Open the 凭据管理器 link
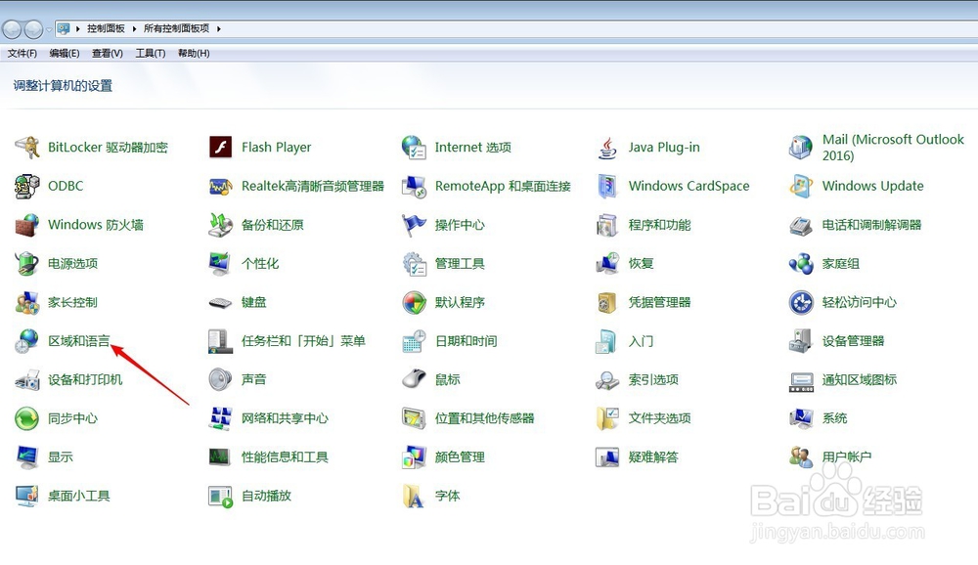This screenshot has height=565, width=978. coord(659,302)
